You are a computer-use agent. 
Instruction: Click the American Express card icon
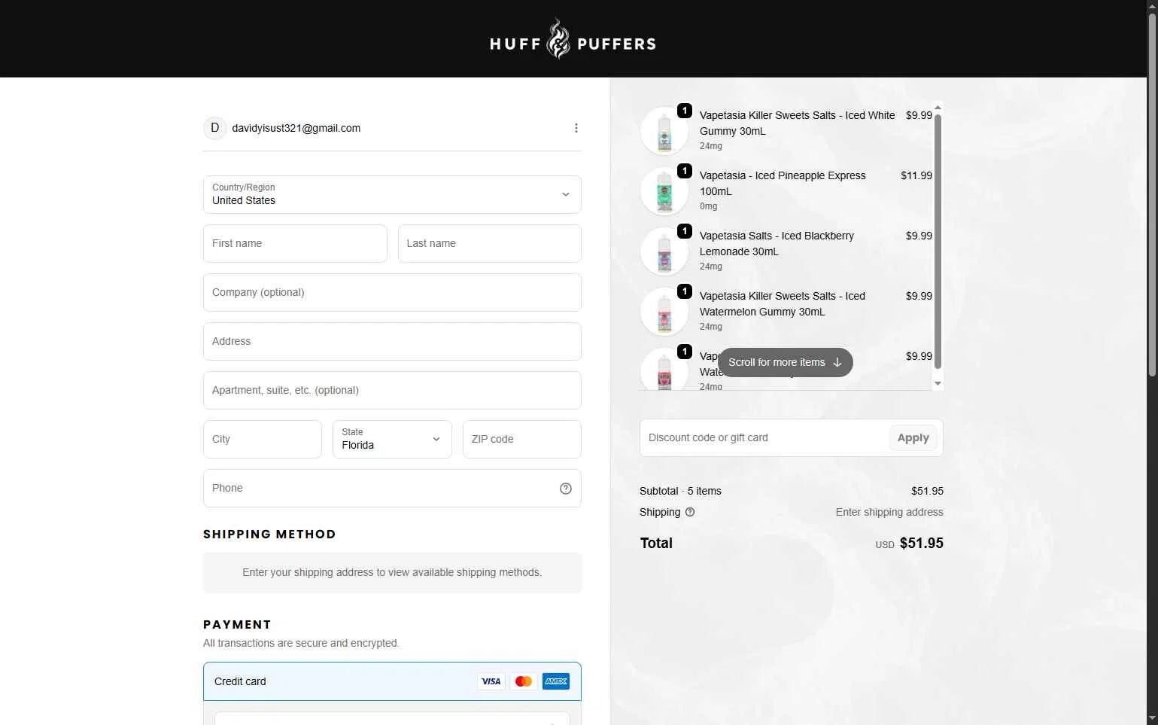pos(556,681)
